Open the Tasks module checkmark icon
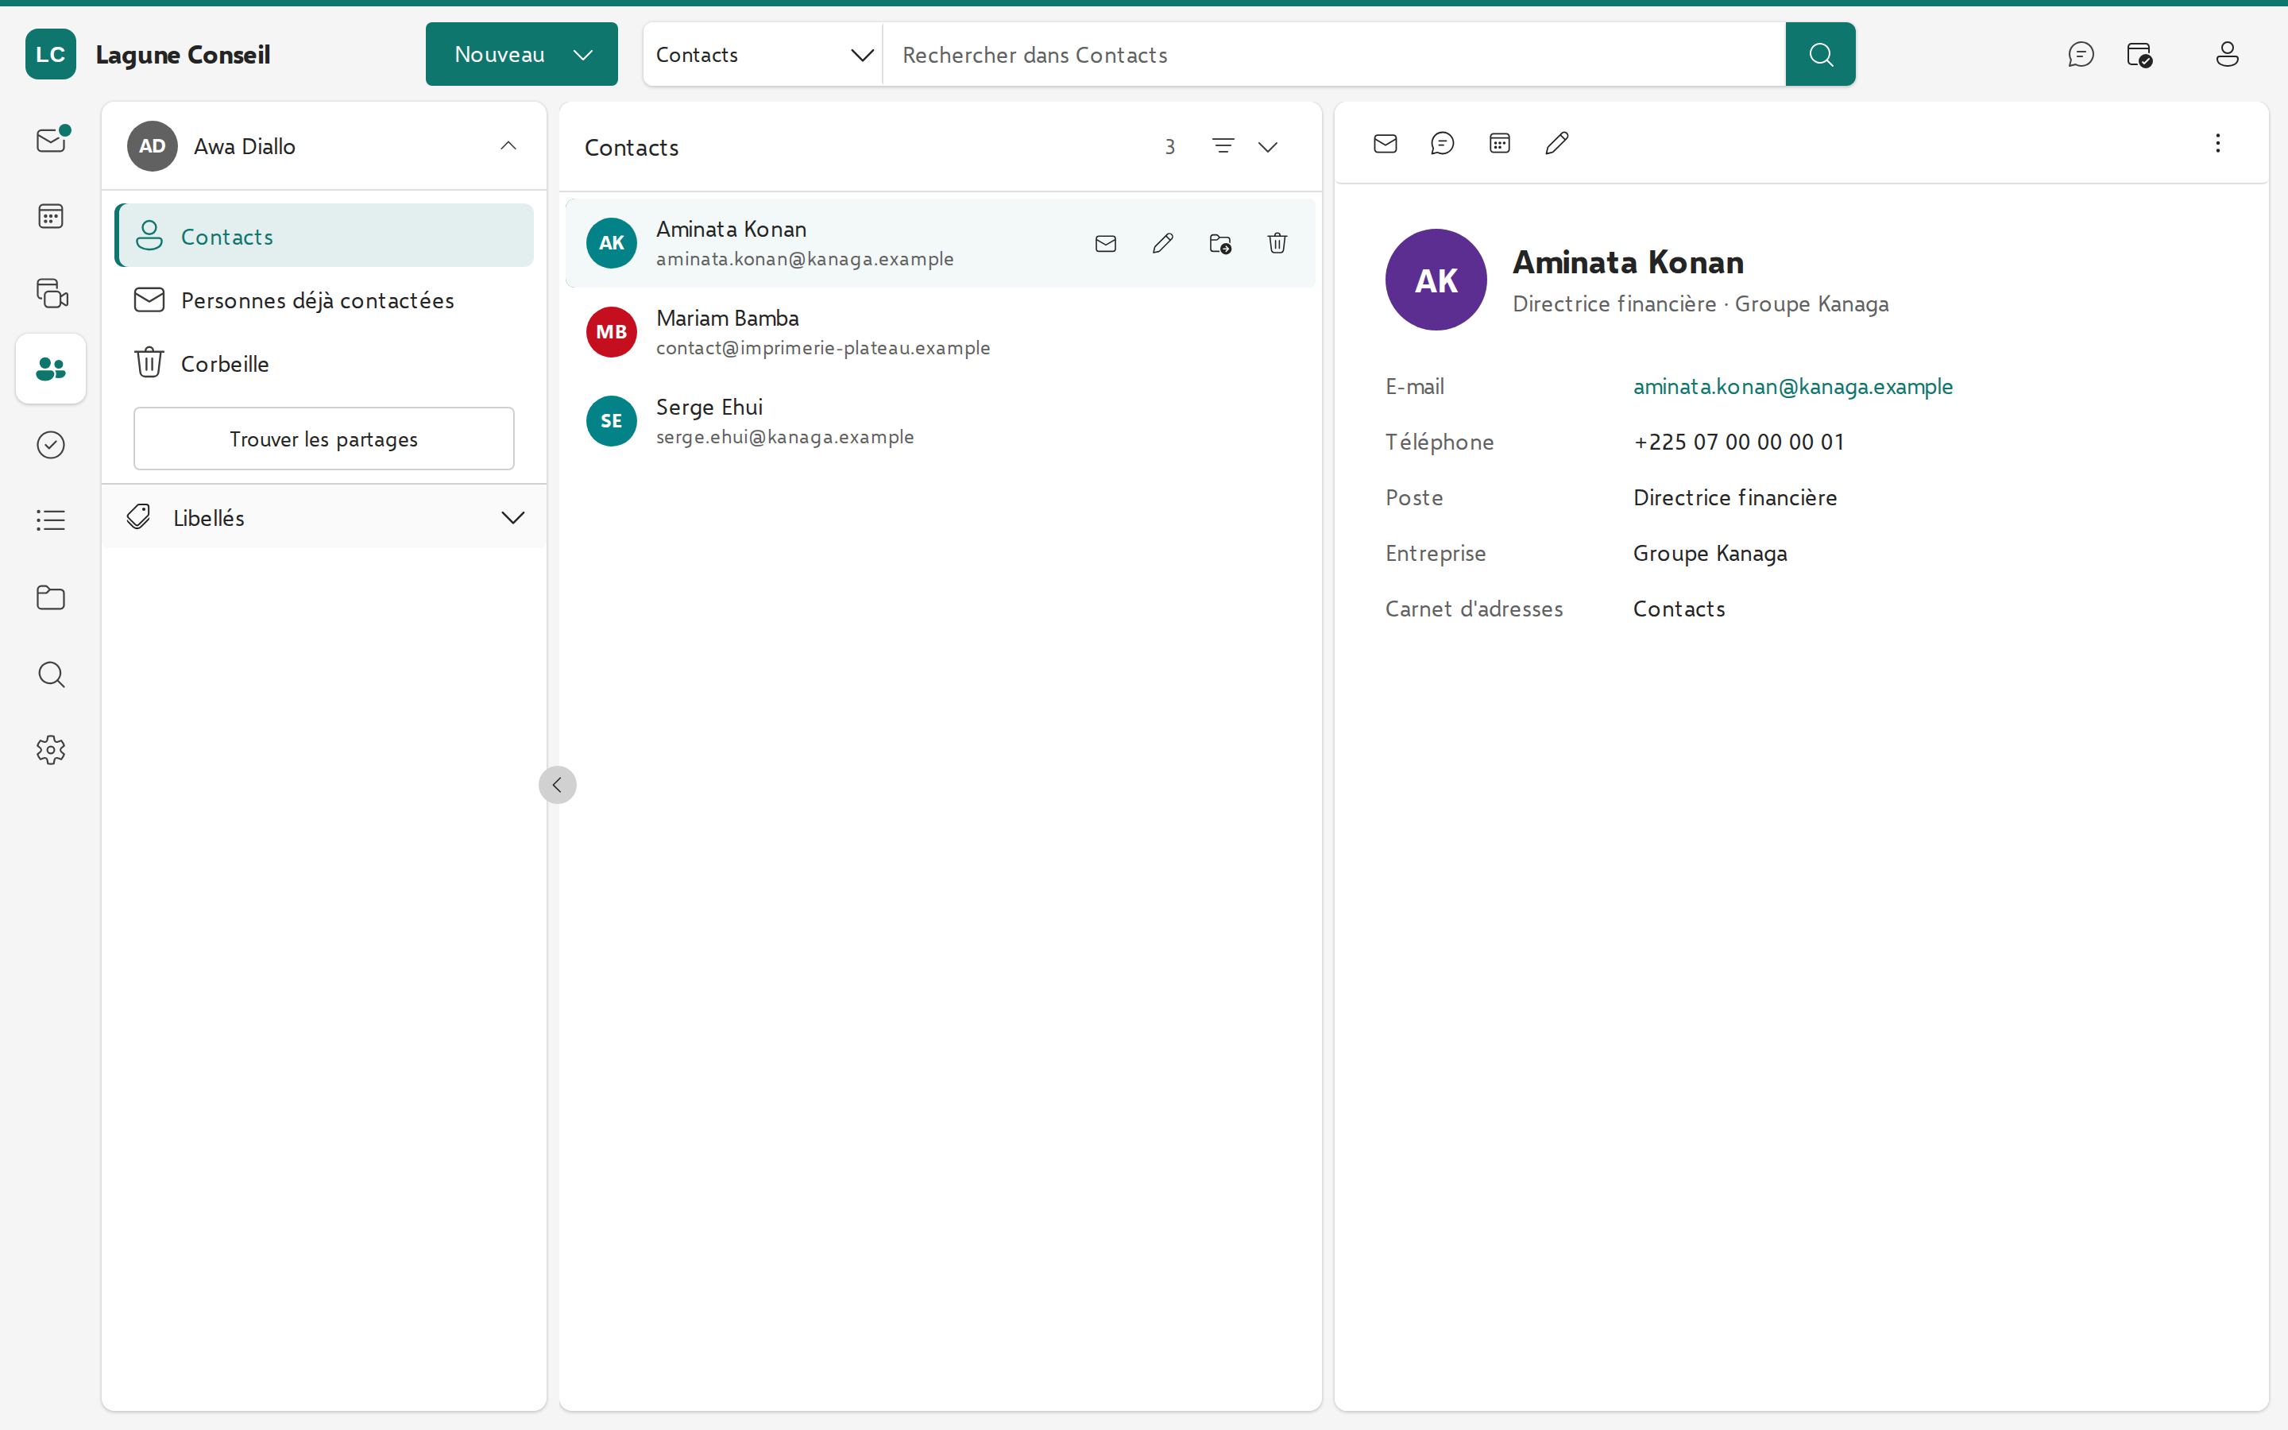2288x1430 pixels. [x=51, y=445]
